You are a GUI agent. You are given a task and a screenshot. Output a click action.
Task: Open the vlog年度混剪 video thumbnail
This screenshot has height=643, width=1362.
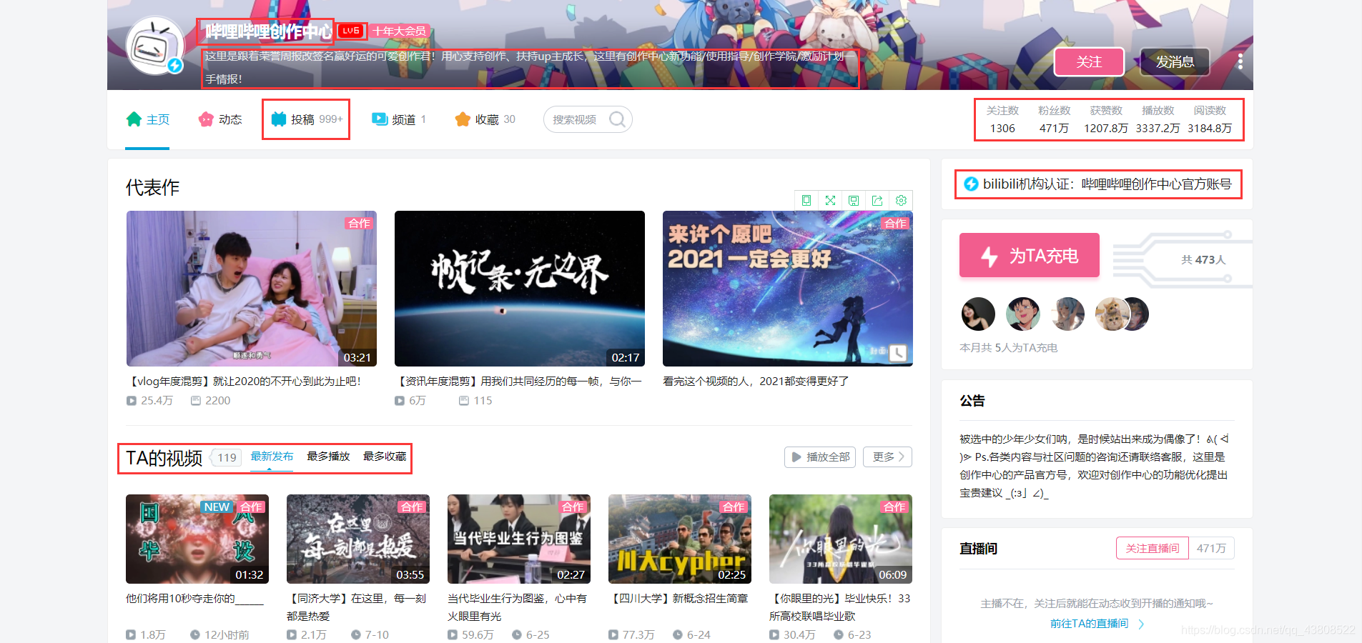point(252,289)
